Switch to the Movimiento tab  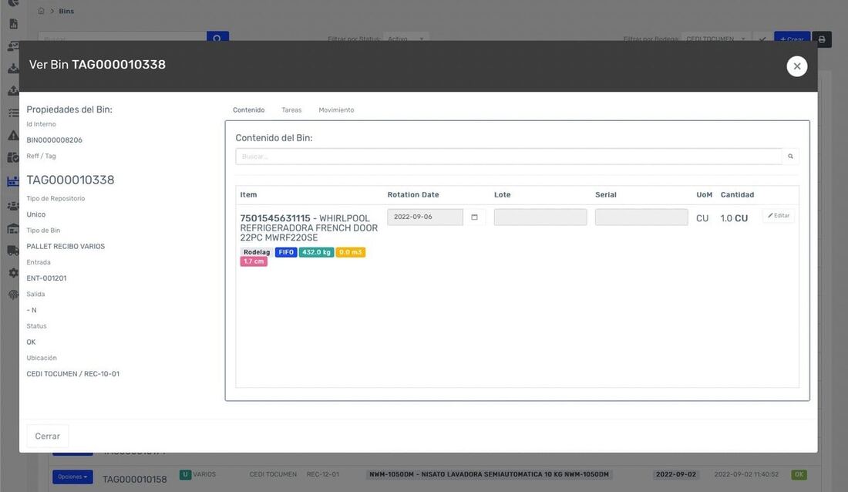pyautogui.click(x=336, y=110)
